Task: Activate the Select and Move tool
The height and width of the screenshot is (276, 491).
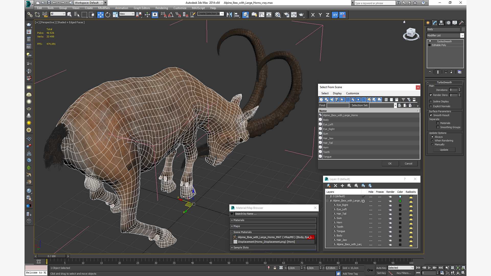Action: pos(101,15)
